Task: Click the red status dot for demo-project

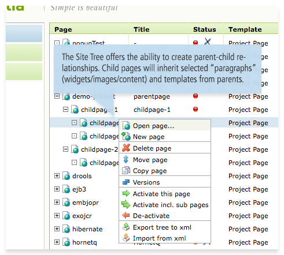Action: pyautogui.click(x=196, y=96)
